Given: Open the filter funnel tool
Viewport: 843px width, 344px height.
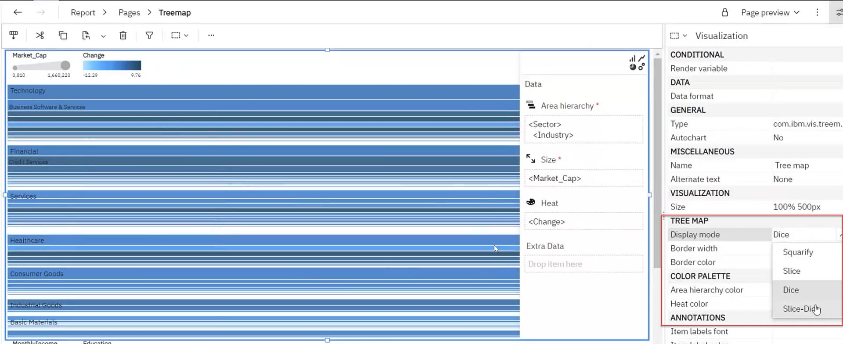Looking at the screenshot, I should click(x=149, y=35).
